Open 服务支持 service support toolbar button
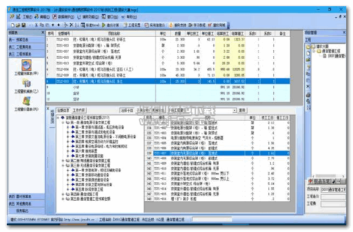Screen dimensions: 353x232 pos(178,25)
